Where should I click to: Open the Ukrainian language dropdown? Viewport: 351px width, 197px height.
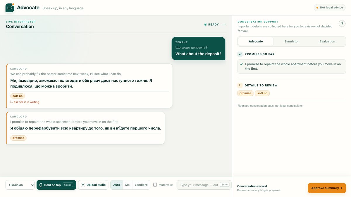[20, 185]
